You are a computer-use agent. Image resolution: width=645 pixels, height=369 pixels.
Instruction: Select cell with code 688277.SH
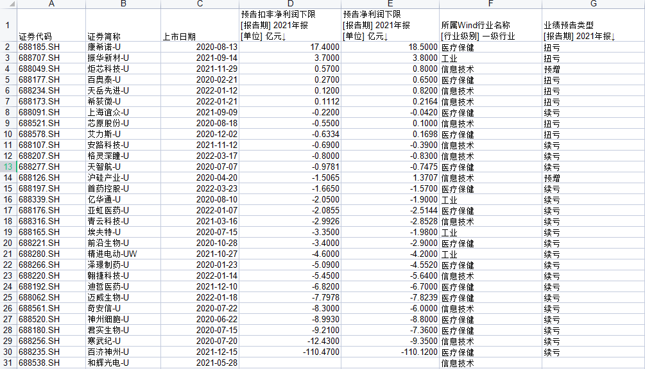[51, 167]
